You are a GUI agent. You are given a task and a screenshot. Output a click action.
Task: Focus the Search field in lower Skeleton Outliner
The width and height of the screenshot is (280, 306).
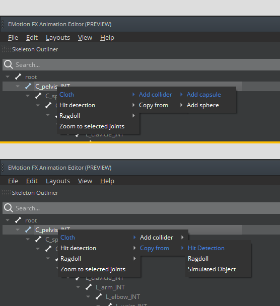141,208
